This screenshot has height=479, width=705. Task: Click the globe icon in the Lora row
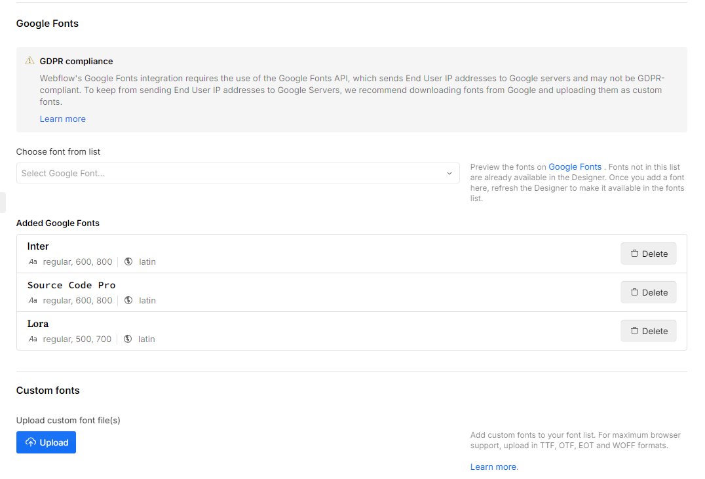(x=128, y=339)
